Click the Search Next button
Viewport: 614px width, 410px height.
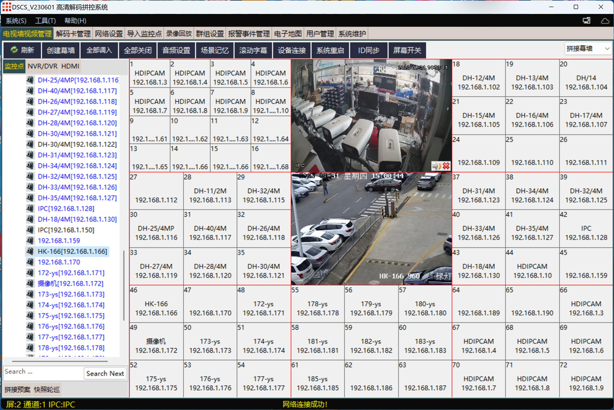click(105, 374)
